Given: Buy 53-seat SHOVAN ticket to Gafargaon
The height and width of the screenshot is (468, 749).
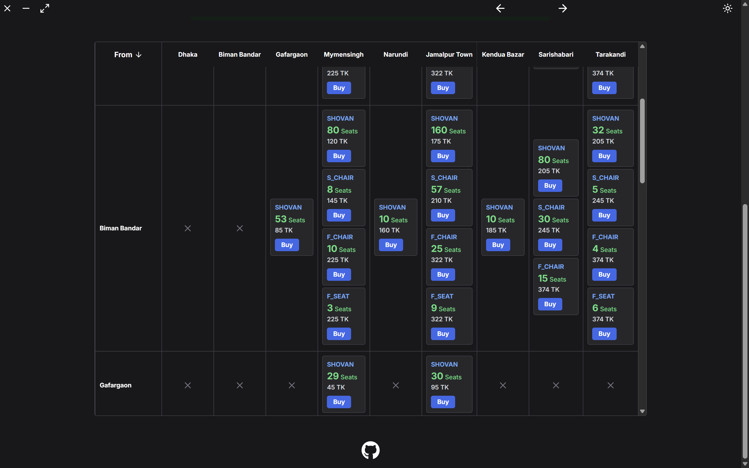Looking at the screenshot, I should [287, 245].
